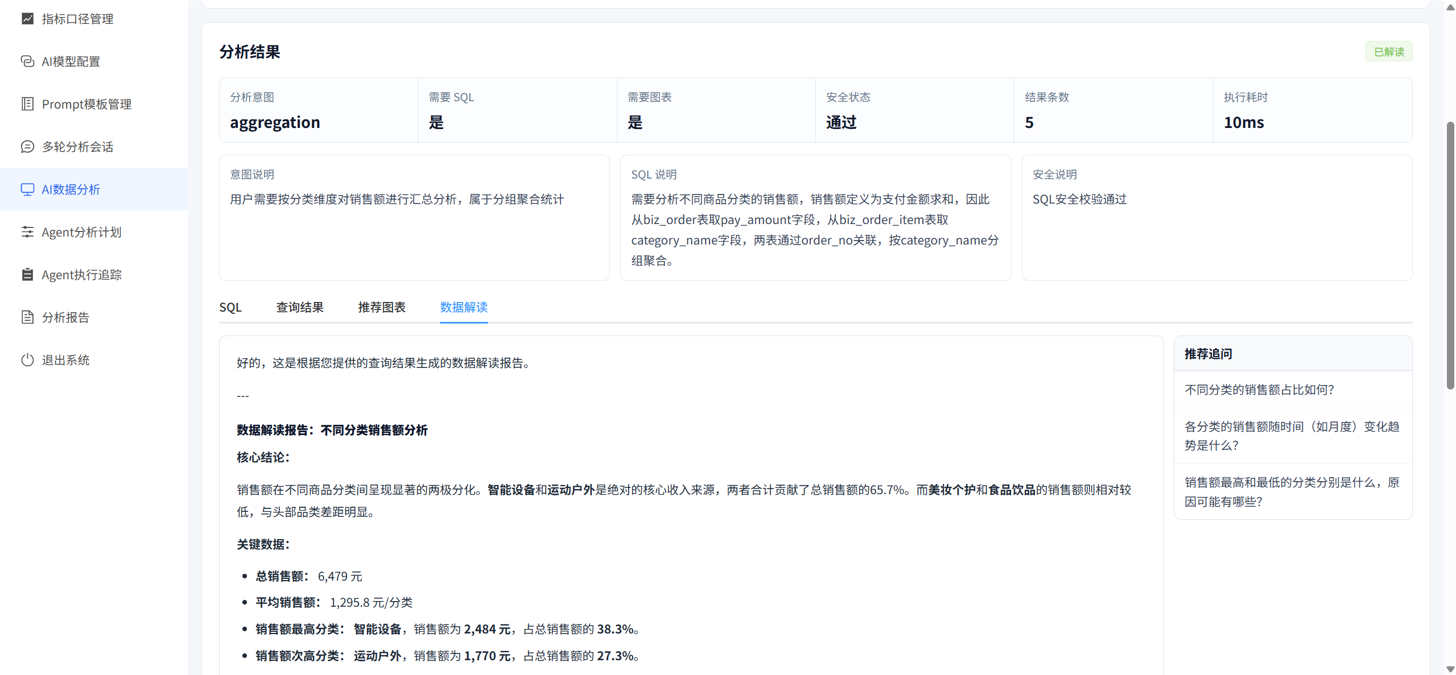The height and width of the screenshot is (675, 1456).
Task: Open AI模型配置 menu item
Action: 94,61
